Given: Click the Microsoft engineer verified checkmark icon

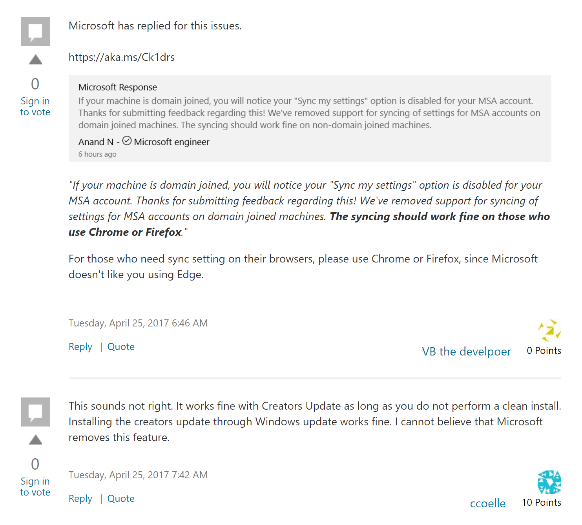Looking at the screenshot, I should (x=127, y=141).
